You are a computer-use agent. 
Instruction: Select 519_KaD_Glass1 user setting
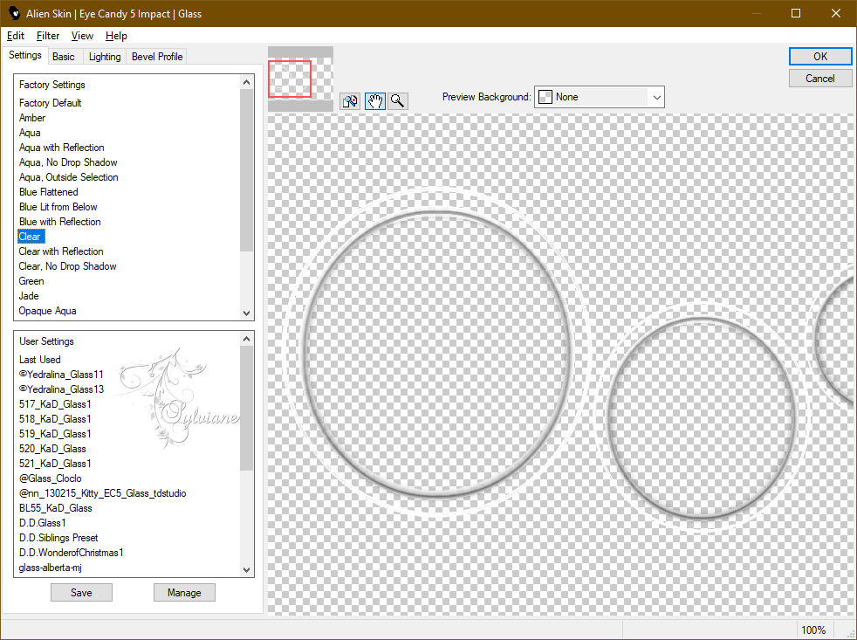tap(55, 434)
